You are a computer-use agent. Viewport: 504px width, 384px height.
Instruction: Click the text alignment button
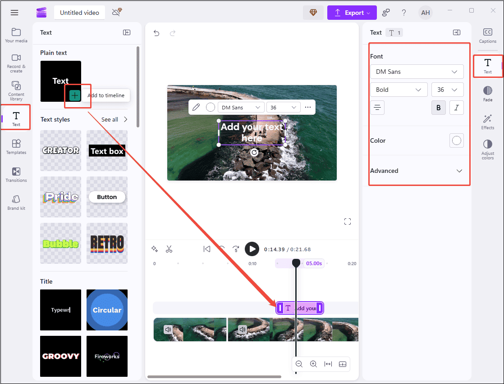[377, 108]
